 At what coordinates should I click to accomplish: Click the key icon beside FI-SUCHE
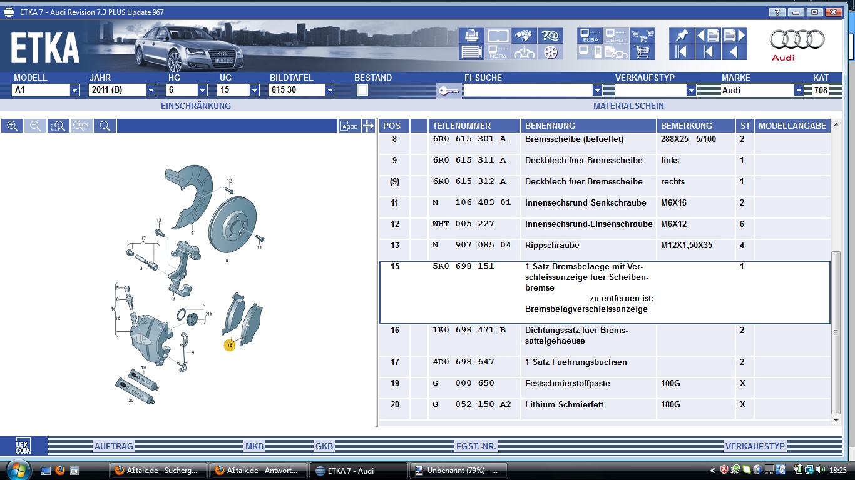coord(448,91)
